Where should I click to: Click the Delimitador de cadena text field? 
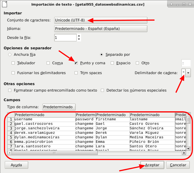click(184, 73)
